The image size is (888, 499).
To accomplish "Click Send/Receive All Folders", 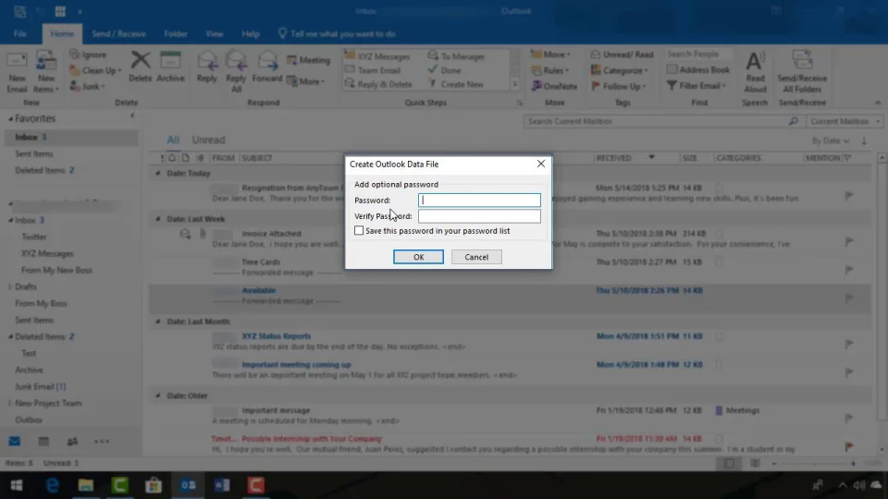I will click(802, 72).
